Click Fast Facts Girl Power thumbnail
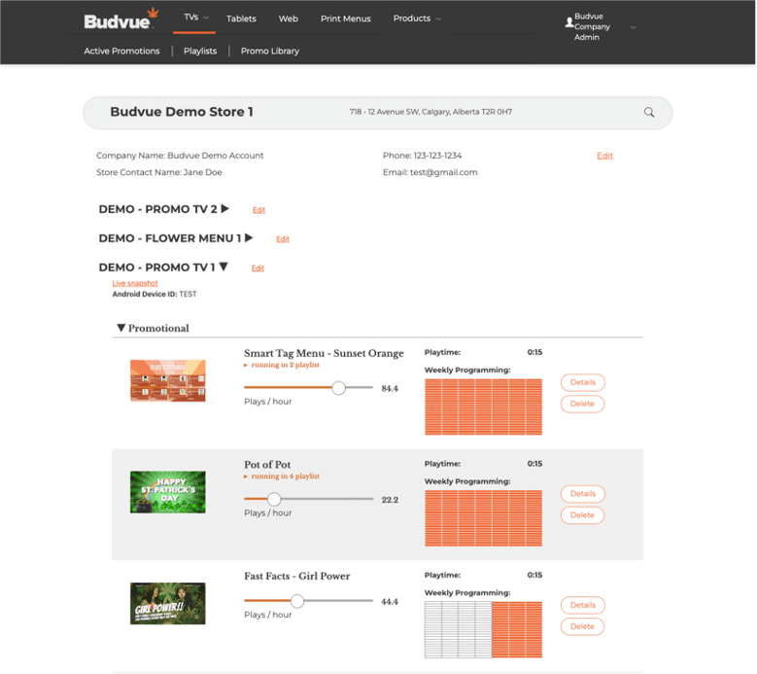This screenshot has width=757, height=674. point(167,603)
